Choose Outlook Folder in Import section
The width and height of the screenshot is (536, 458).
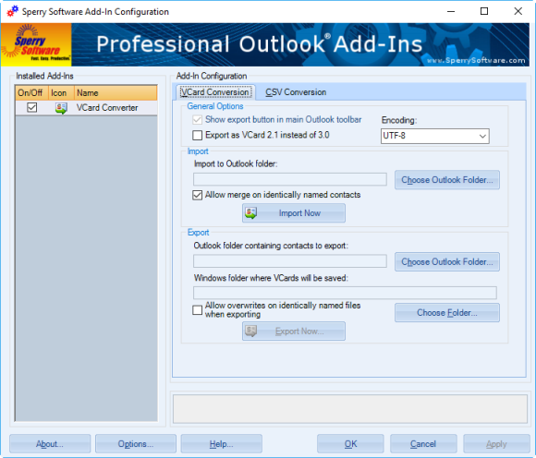446,180
